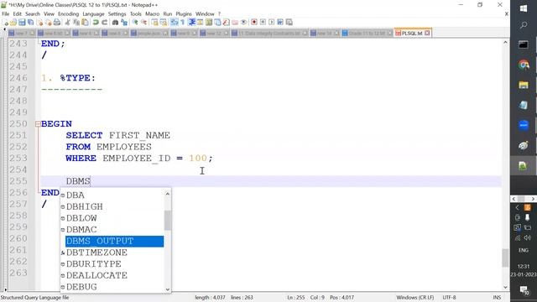Show hidden tray icons chevron
Image resolution: width=537 pixels, height=302 pixels.
point(517,207)
